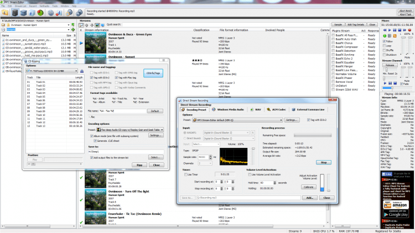The height and width of the screenshot is (233, 415).
Task: Click Calibrate button
Action: coord(309,187)
